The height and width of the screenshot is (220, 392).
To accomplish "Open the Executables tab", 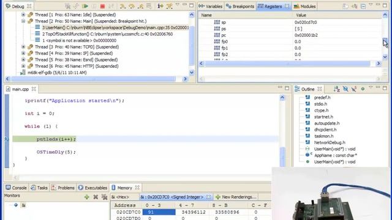I will tap(92, 188).
